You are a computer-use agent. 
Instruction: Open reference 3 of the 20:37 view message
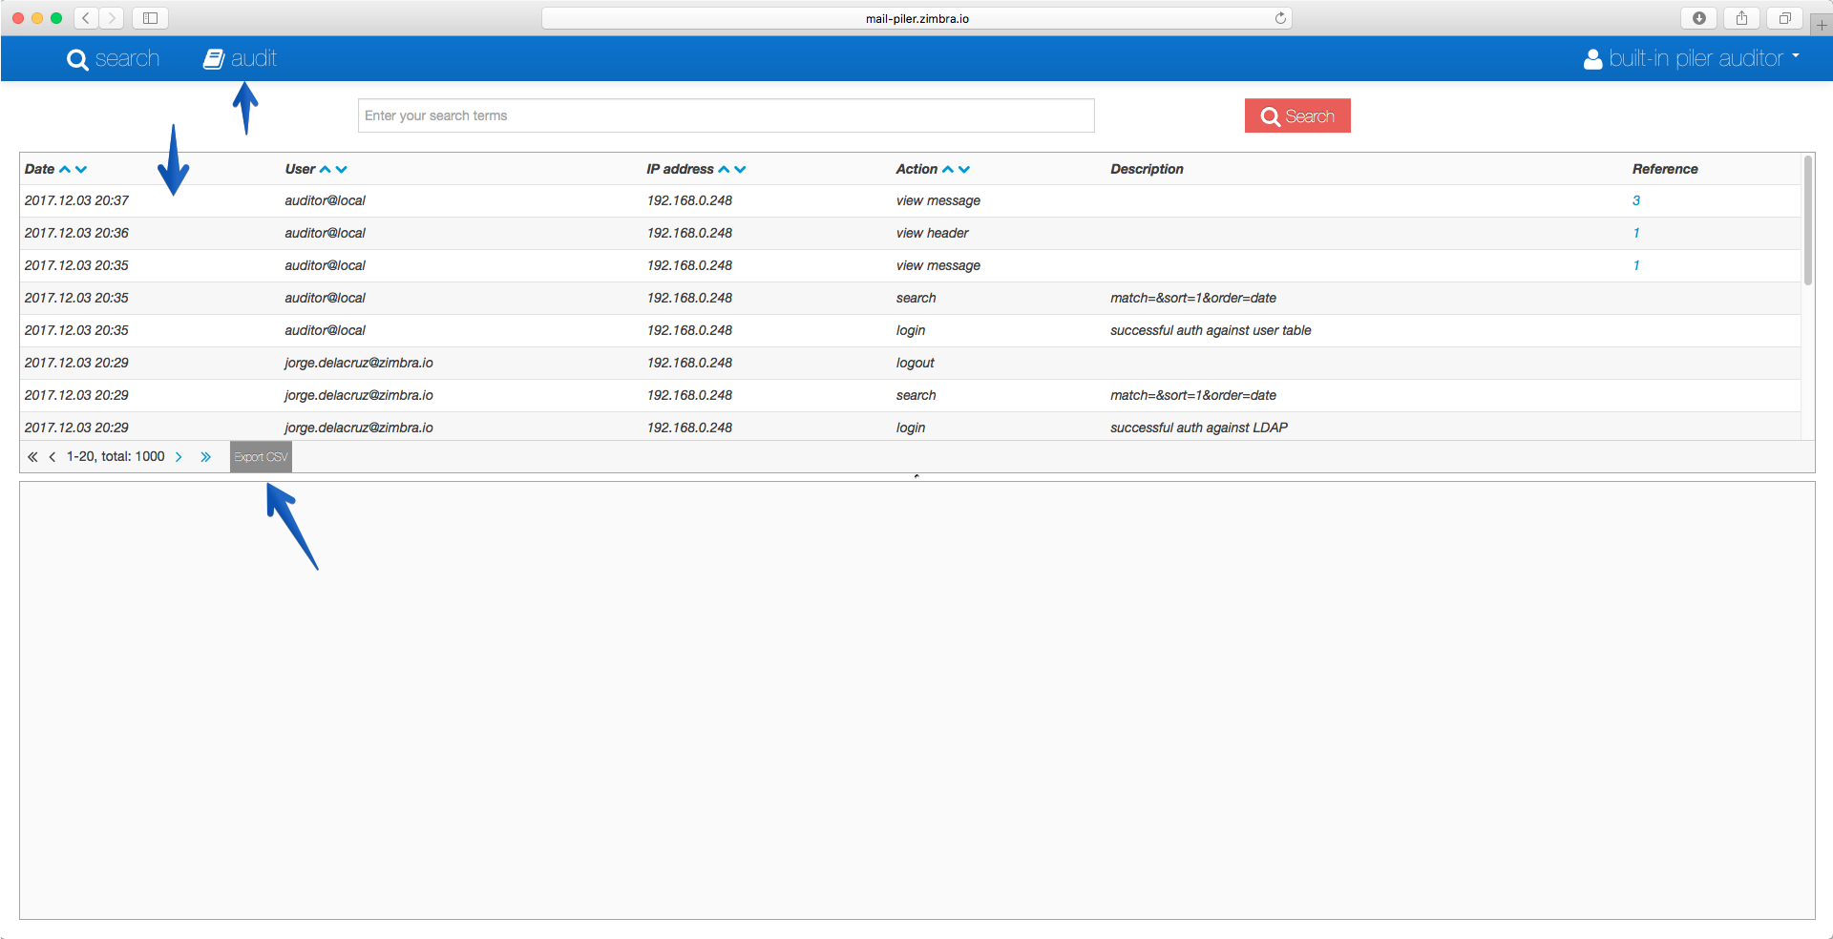pos(1636,200)
